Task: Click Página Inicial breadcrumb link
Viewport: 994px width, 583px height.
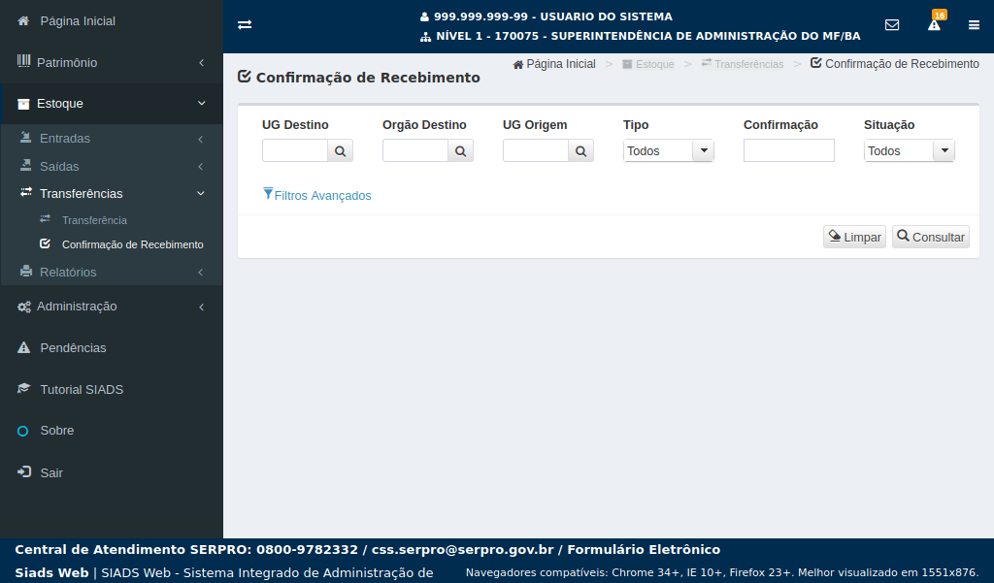Action: [x=554, y=64]
